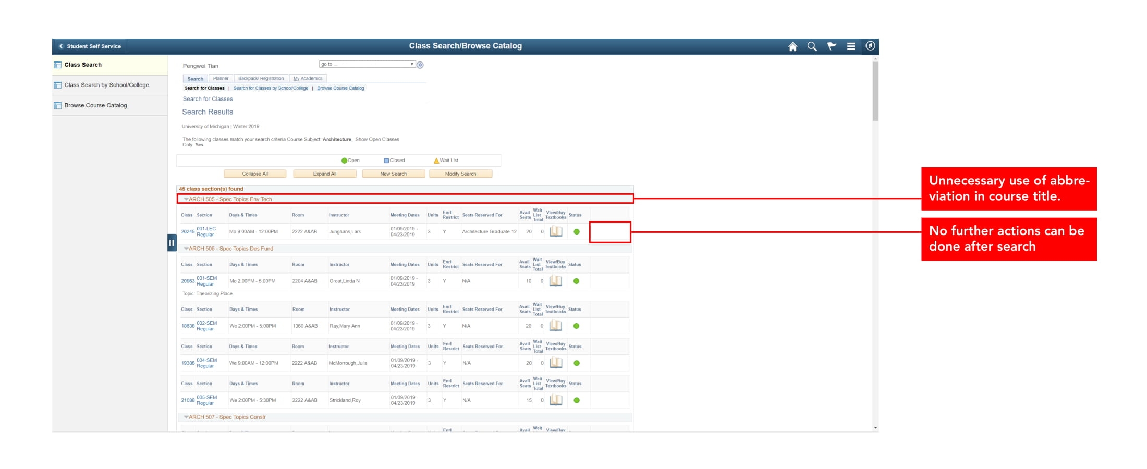Click green open status dot for class 19386

click(x=577, y=363)
